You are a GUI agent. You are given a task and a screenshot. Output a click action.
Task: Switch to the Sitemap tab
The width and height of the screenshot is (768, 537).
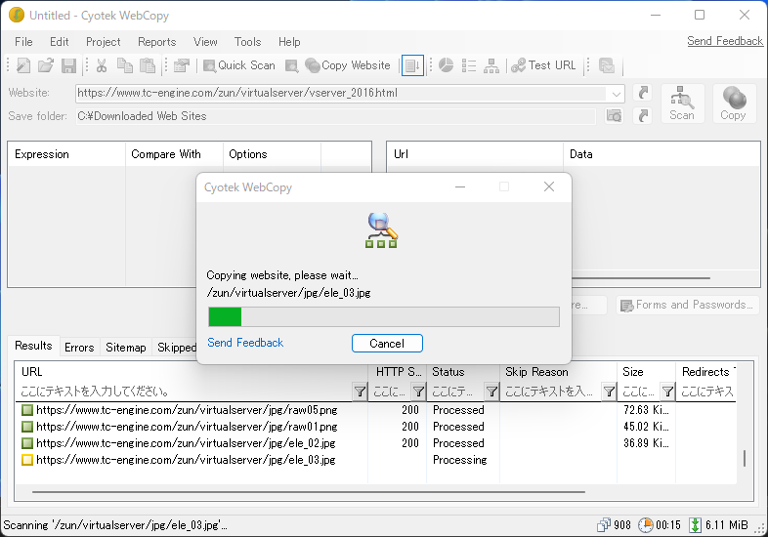tap(126, 347)
